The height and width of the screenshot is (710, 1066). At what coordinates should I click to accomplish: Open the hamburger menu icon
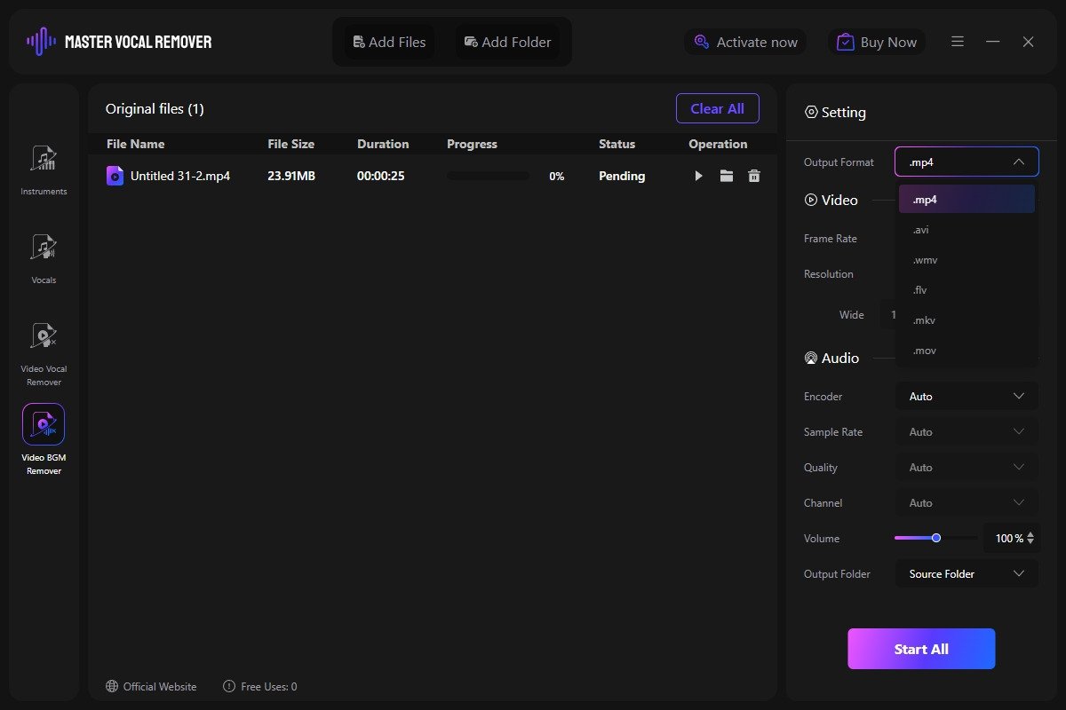coord(958,42)
